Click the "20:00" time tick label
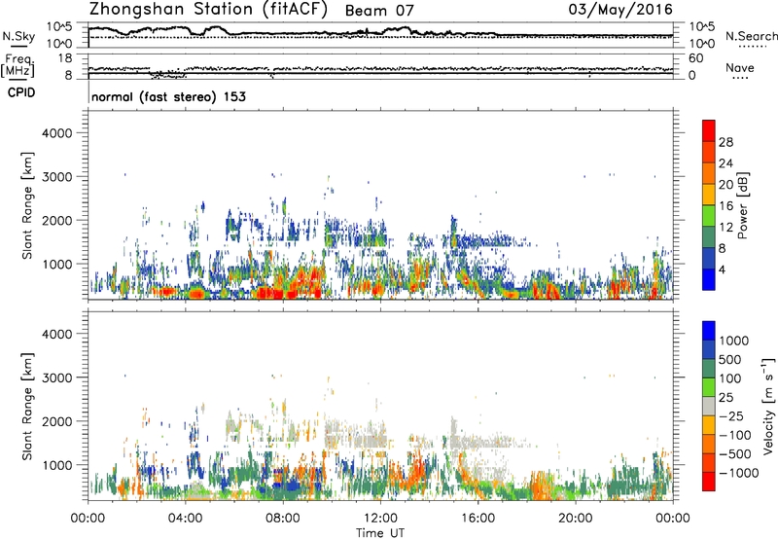This screenshot has height=539, width=778. pyautogui.click(x=575, y=519)
